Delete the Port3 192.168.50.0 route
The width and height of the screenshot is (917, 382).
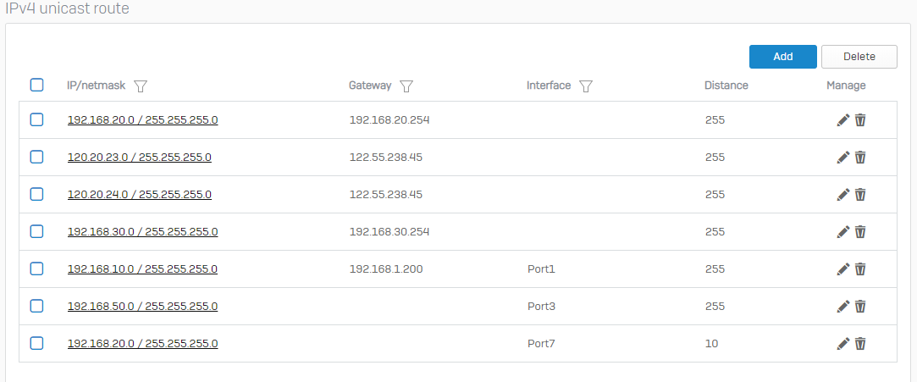860,306
